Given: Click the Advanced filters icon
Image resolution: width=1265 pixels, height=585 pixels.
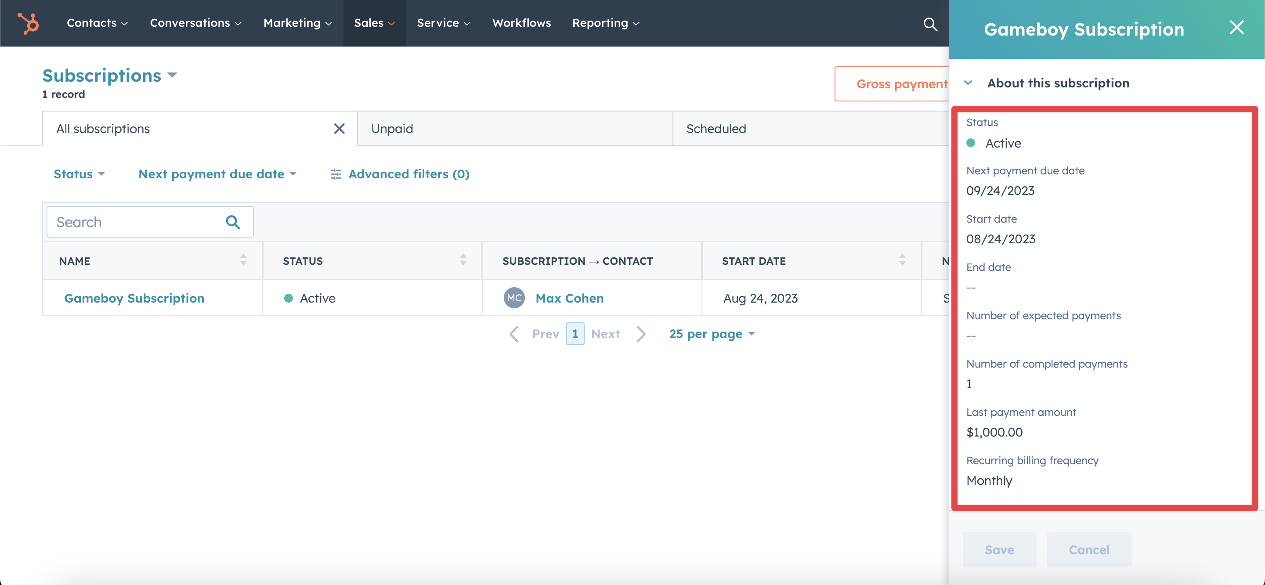Looking at the screenshot, I should click(x=336, y=174).
